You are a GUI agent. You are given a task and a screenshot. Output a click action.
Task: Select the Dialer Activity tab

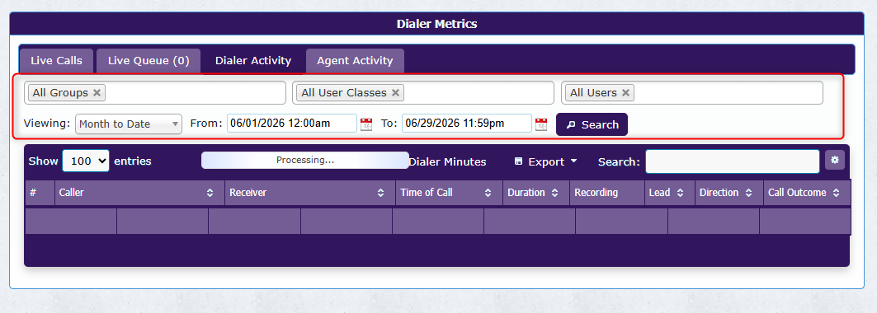(x=253, y=61)
